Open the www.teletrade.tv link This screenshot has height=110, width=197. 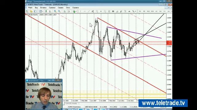163,103
